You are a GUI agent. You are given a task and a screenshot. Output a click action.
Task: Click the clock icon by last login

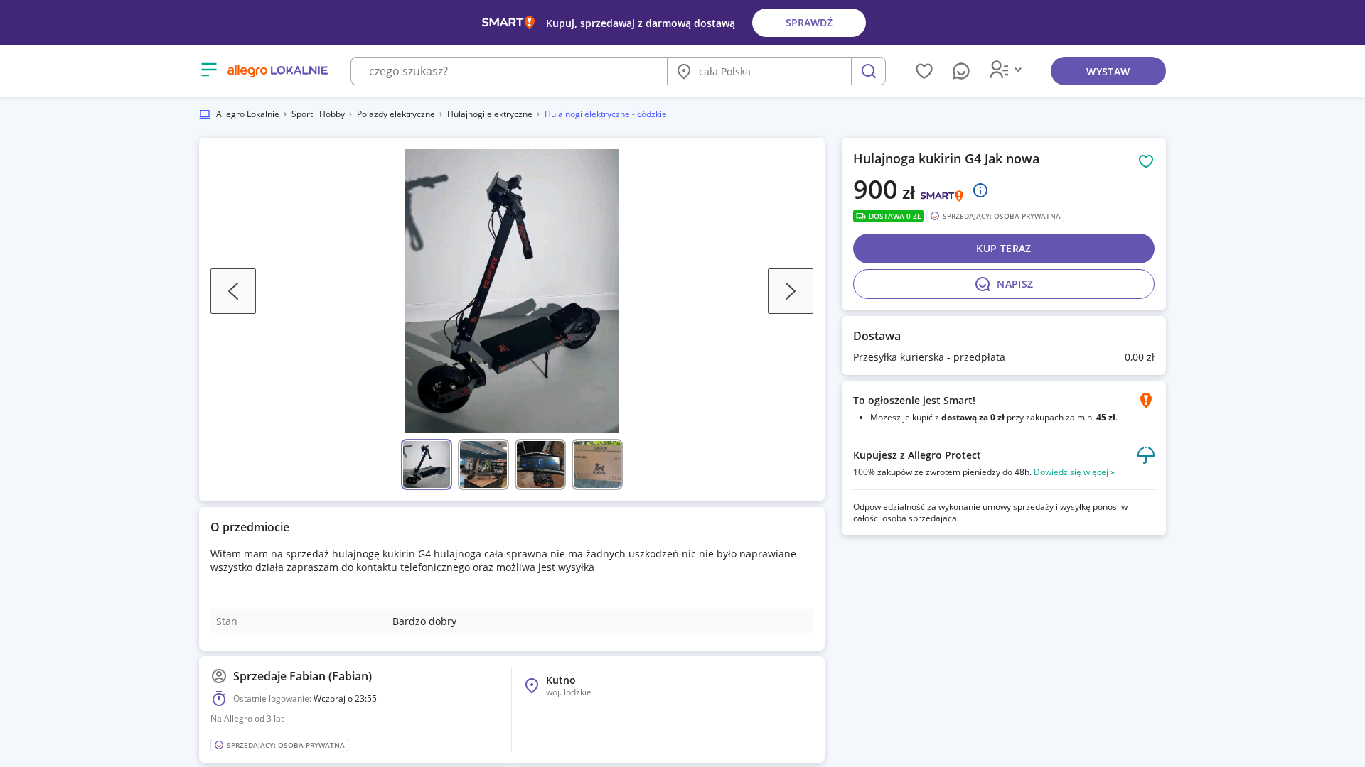tap(219, 699)
